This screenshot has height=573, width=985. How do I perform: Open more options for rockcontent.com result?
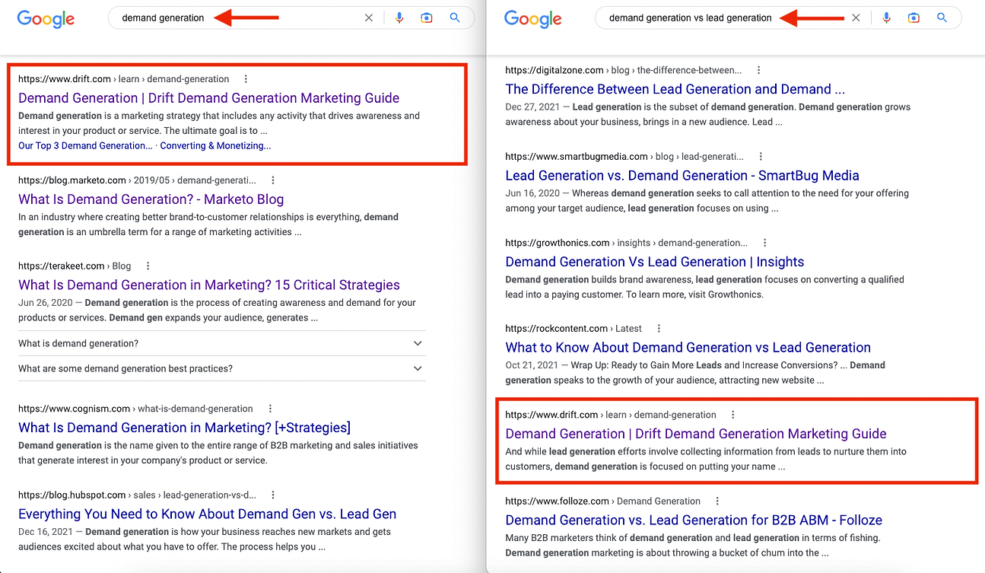[659, 329]
